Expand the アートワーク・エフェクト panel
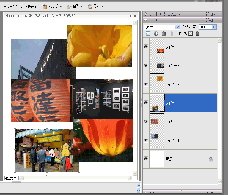The image size is (228, 195). [146, 14]
